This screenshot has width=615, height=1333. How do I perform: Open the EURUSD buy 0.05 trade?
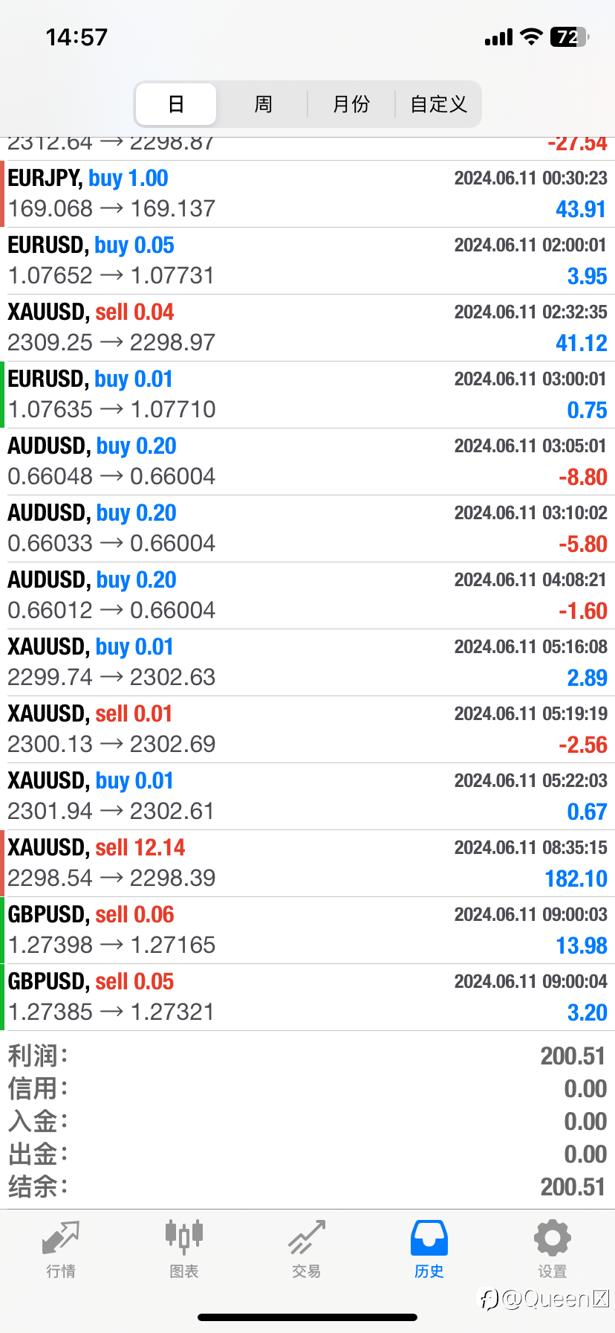(307, 260)
